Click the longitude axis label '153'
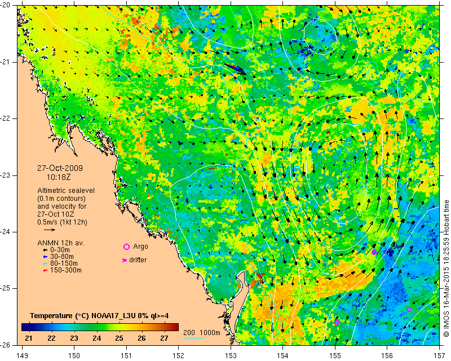 click(231, 355)
